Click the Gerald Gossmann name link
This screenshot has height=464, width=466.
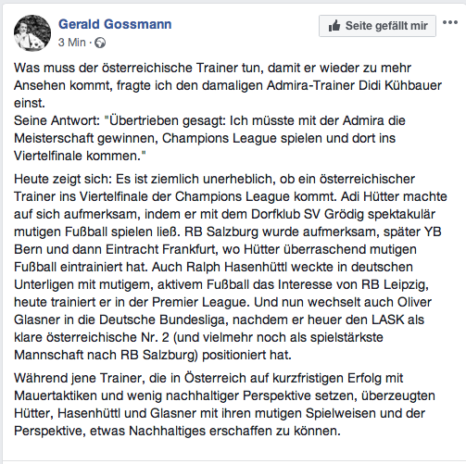tap(115, 24)
